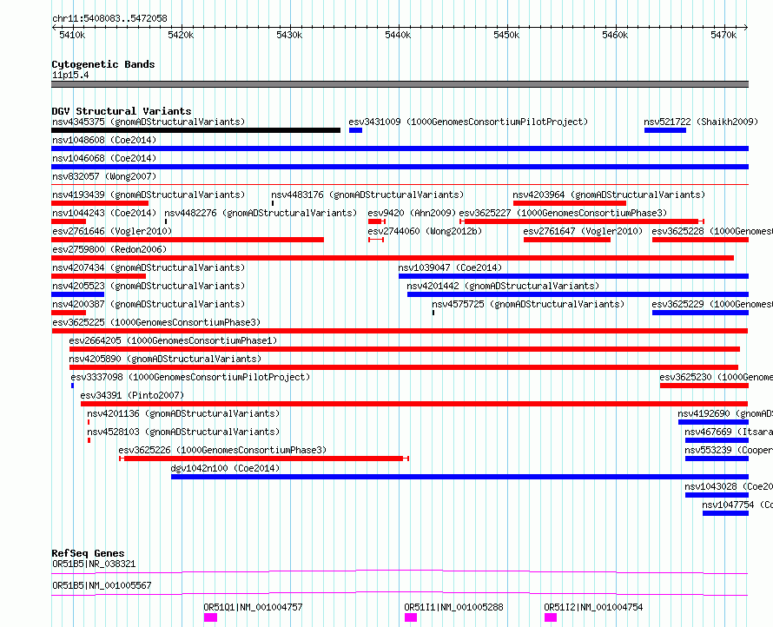Select the esv3431009 1000Genomes Pilot variant label
Screen dimensions: 773x627
[468, 122]
